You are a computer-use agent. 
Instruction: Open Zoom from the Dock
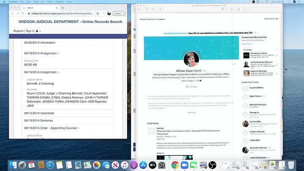point(185,165)
